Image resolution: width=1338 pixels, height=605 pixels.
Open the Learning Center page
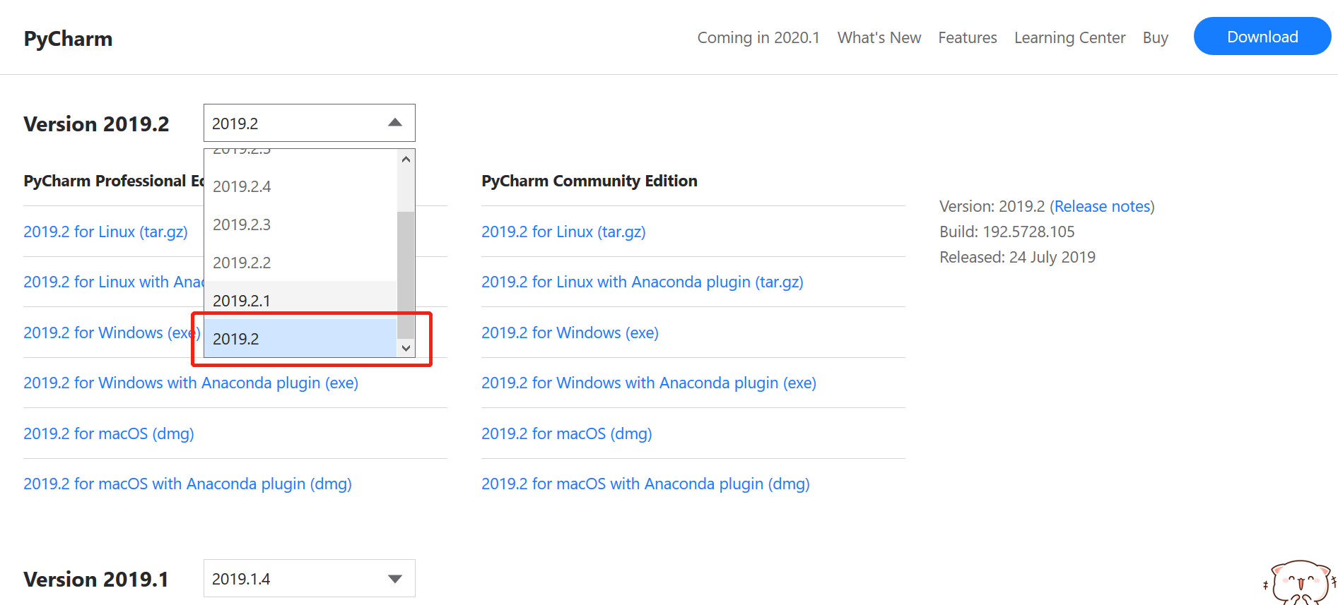(1069, 37)
